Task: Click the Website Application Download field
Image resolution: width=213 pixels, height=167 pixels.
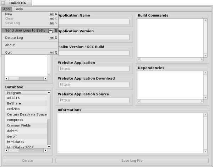Action: [94, 85]
